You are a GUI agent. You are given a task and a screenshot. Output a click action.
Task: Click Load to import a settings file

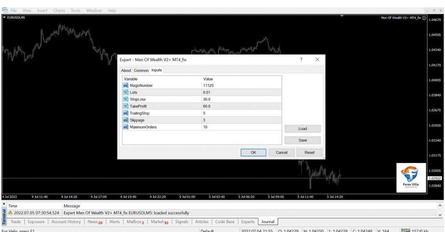tap(302, 129)
